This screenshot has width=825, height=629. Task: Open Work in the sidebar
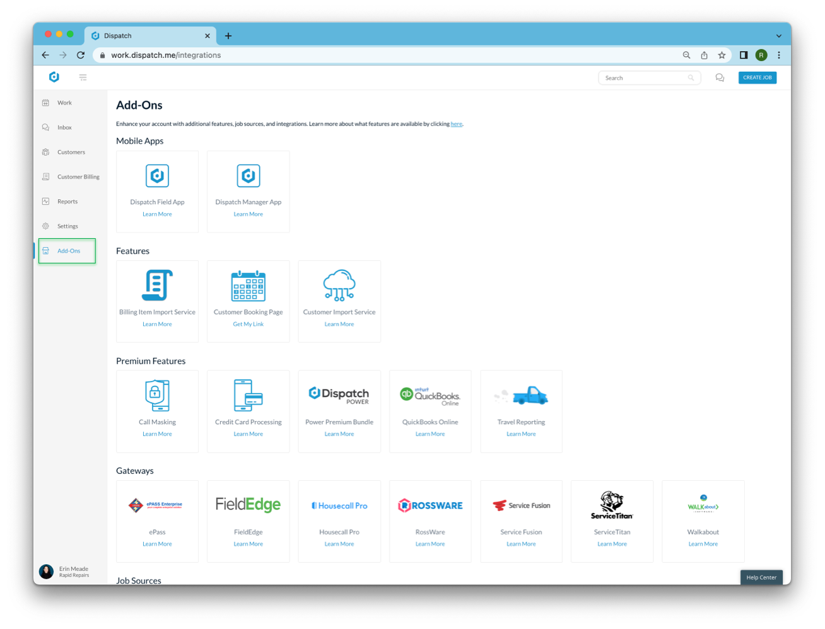(64, 103)
